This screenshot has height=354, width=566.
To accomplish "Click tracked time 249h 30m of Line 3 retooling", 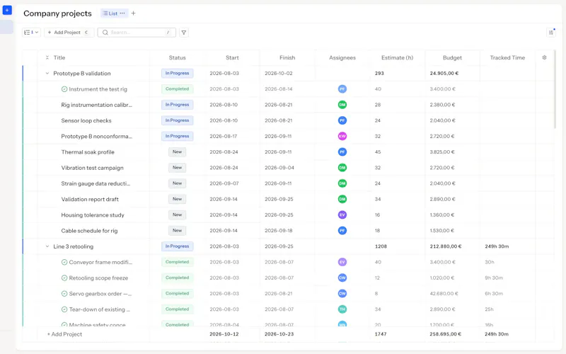I will pos(497,246).
